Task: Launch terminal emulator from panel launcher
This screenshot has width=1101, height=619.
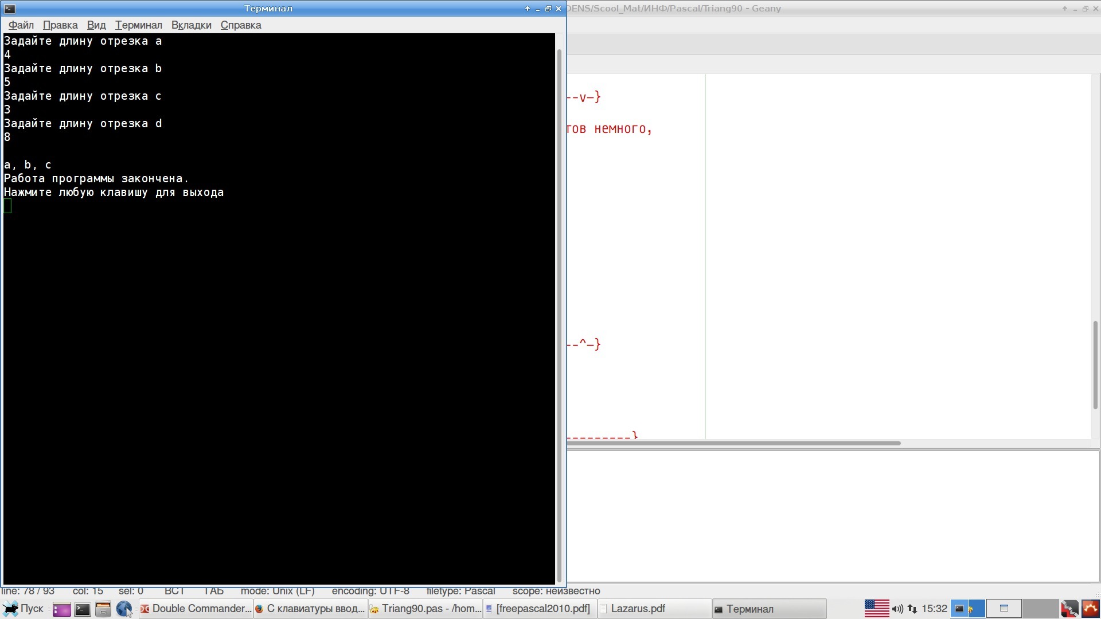Action: pyautogui.click(x=83, y=609)
